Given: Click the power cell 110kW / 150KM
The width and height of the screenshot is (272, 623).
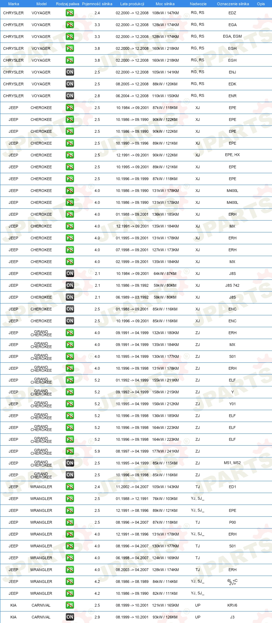Looking at the screenshot, I should click(x=165, y=96).
